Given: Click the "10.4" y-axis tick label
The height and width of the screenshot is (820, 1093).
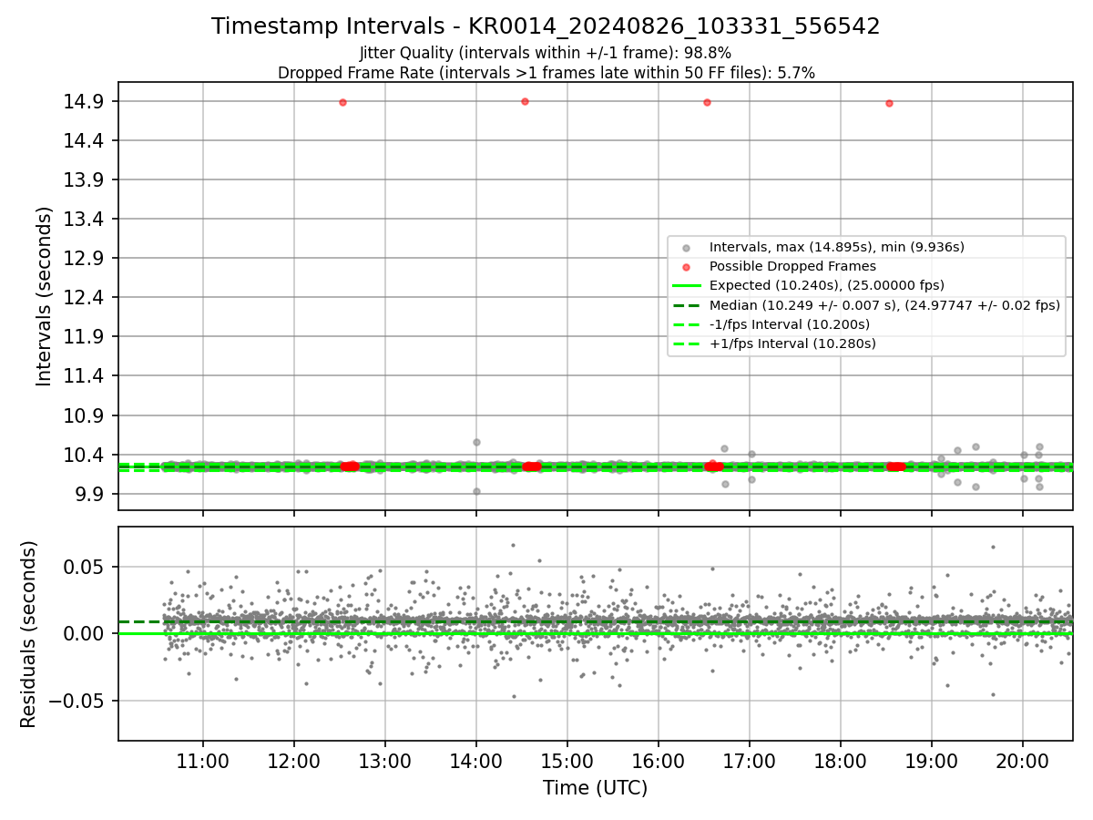Looking at the screenshot, I should pyautogui.click(x=84, y=455).
